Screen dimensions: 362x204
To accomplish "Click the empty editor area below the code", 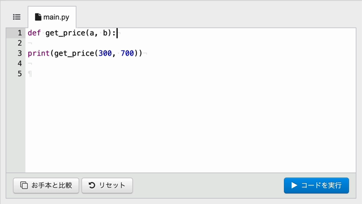I will click(x=191, y=125).
